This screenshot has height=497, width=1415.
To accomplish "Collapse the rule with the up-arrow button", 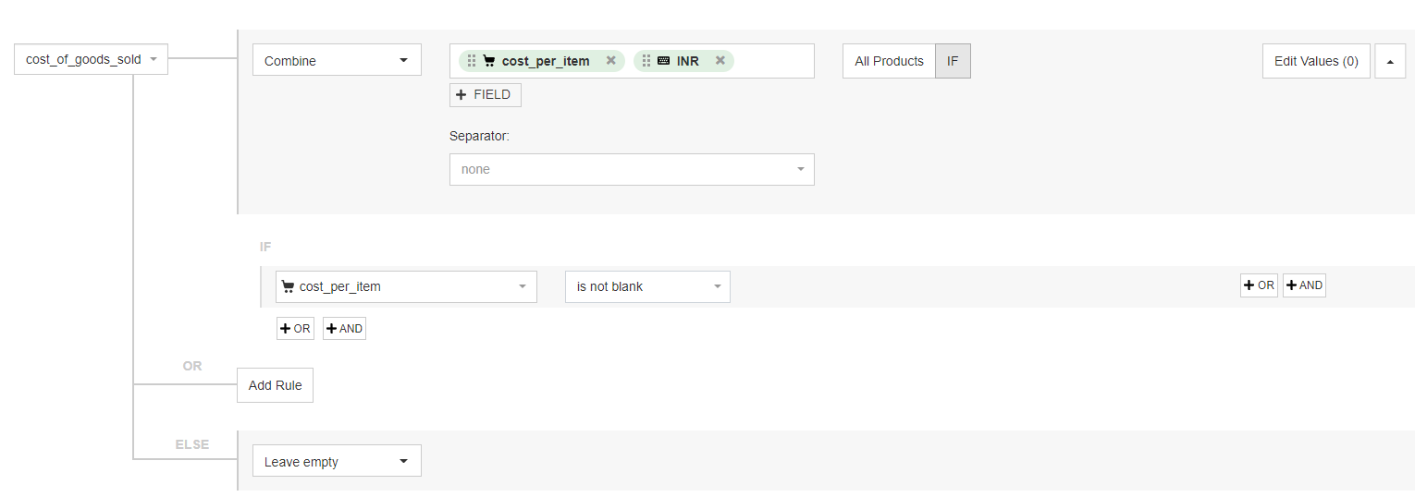I will click(x=1389, y=61).
